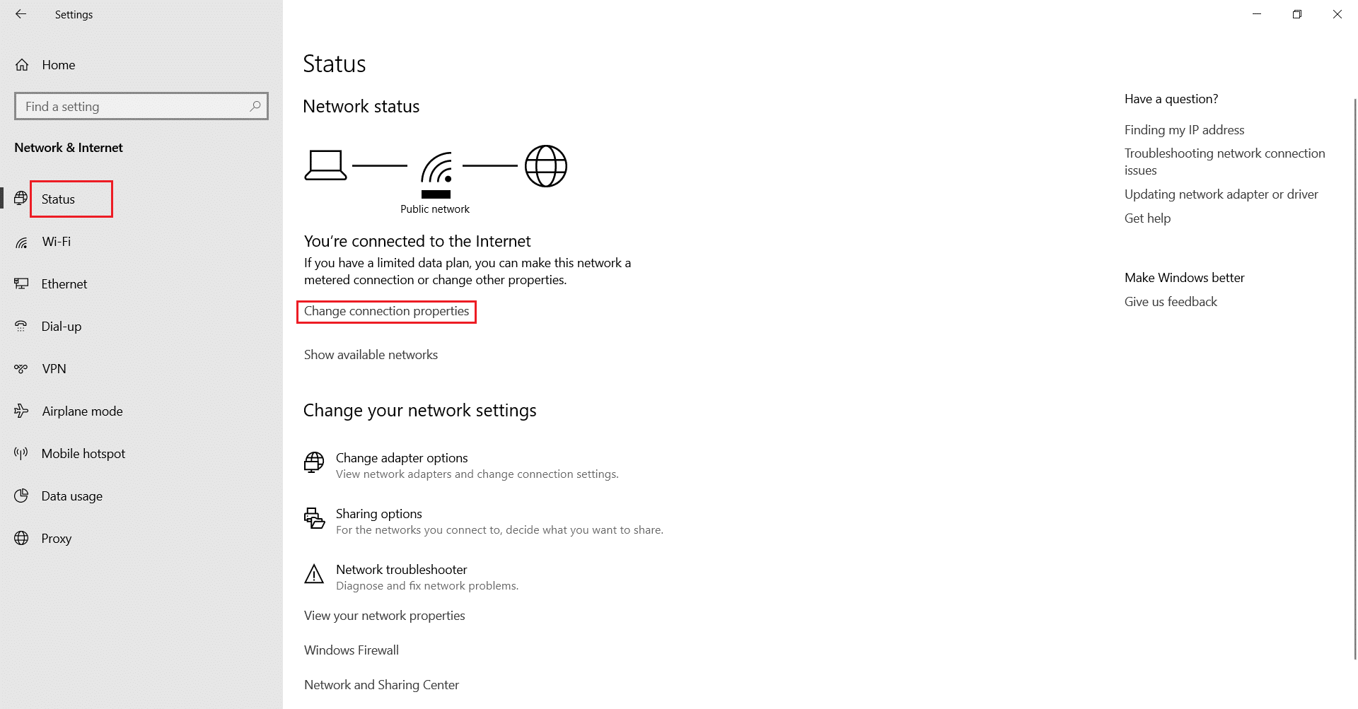Select the Mobile hotspot icon

tap(22, 453)
